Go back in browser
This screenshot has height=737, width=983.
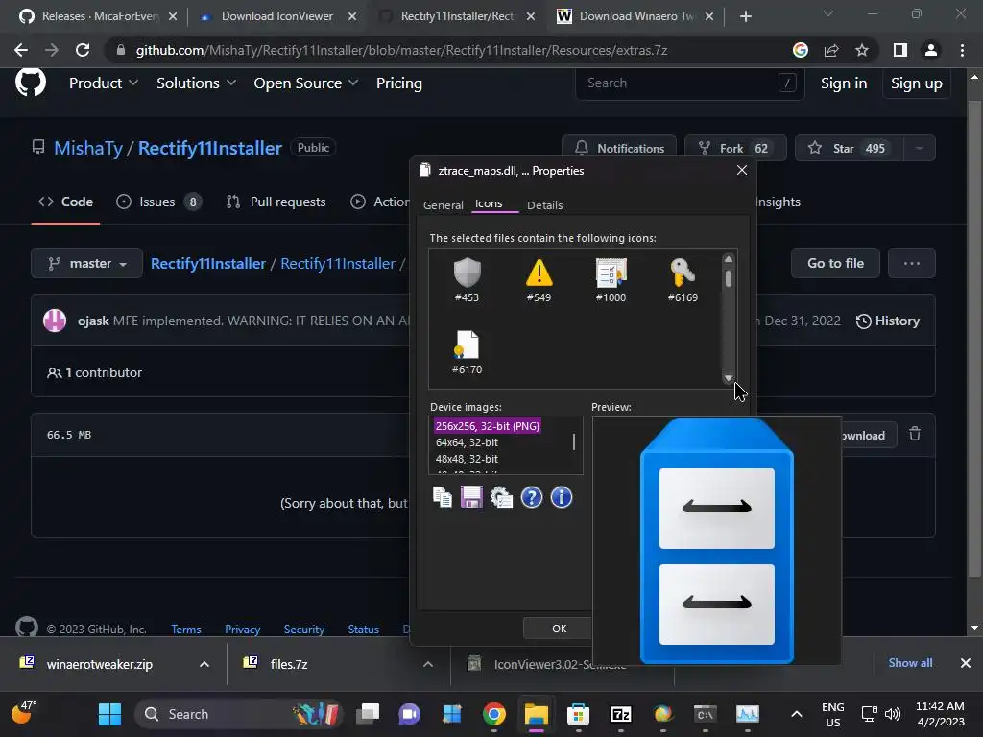click(x=21, y=50)
